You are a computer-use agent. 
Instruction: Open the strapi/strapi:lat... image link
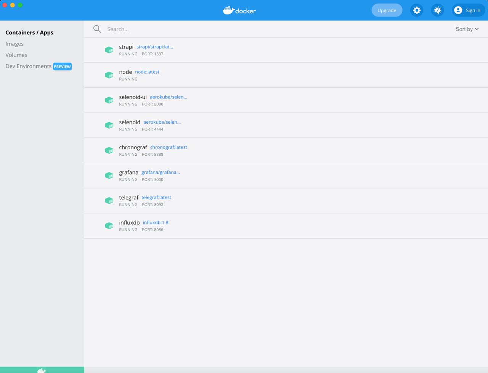(155, 47)
